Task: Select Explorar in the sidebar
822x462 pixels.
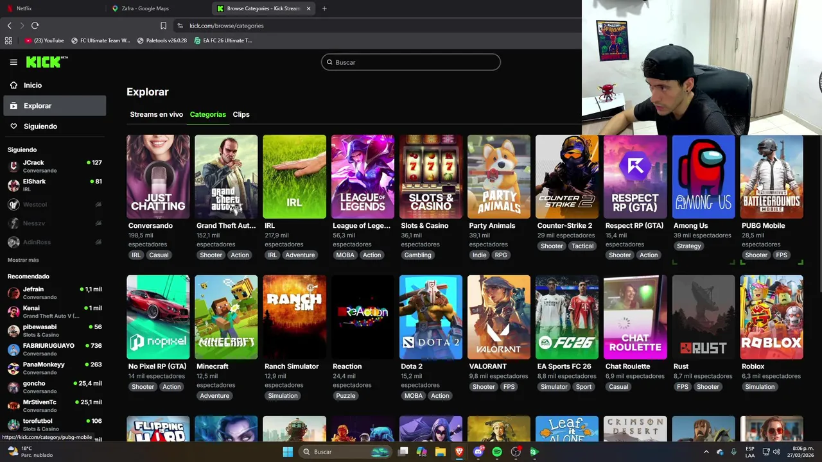Action: point(55,106)
